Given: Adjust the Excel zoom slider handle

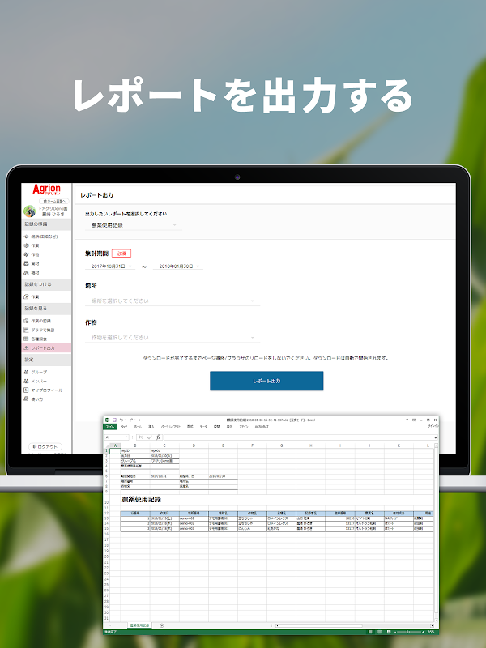Looking at the screenshot, I should click(407, 633).
